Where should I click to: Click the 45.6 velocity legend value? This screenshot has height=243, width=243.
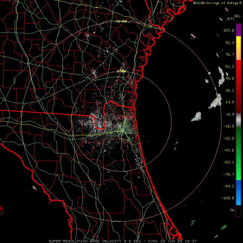(x=230, y=78)
